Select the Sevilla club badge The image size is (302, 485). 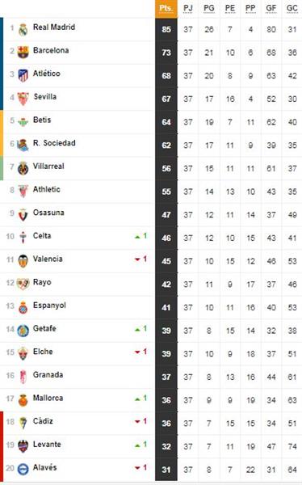[23, 99]
